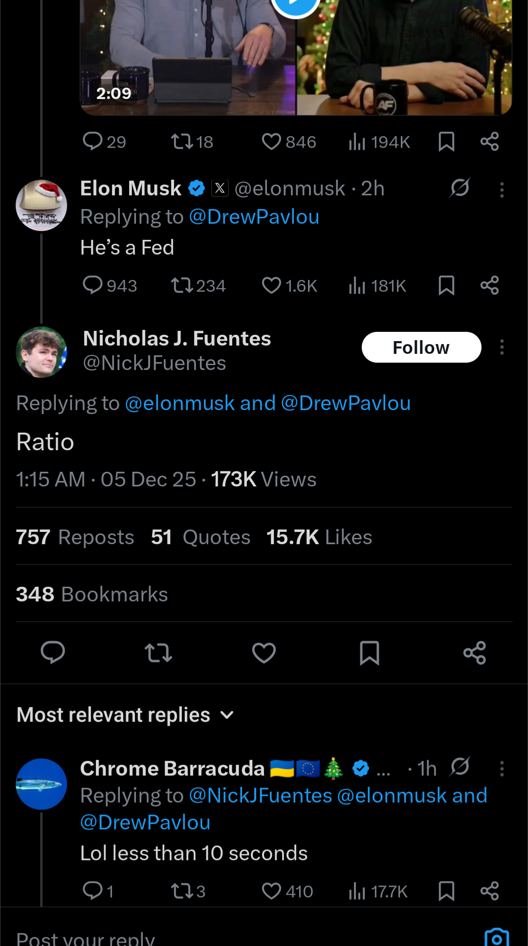Like the main 'Ratio' post
Viewport: 528px width, 946px height.
pyautogui.click(x=264, y=653)
